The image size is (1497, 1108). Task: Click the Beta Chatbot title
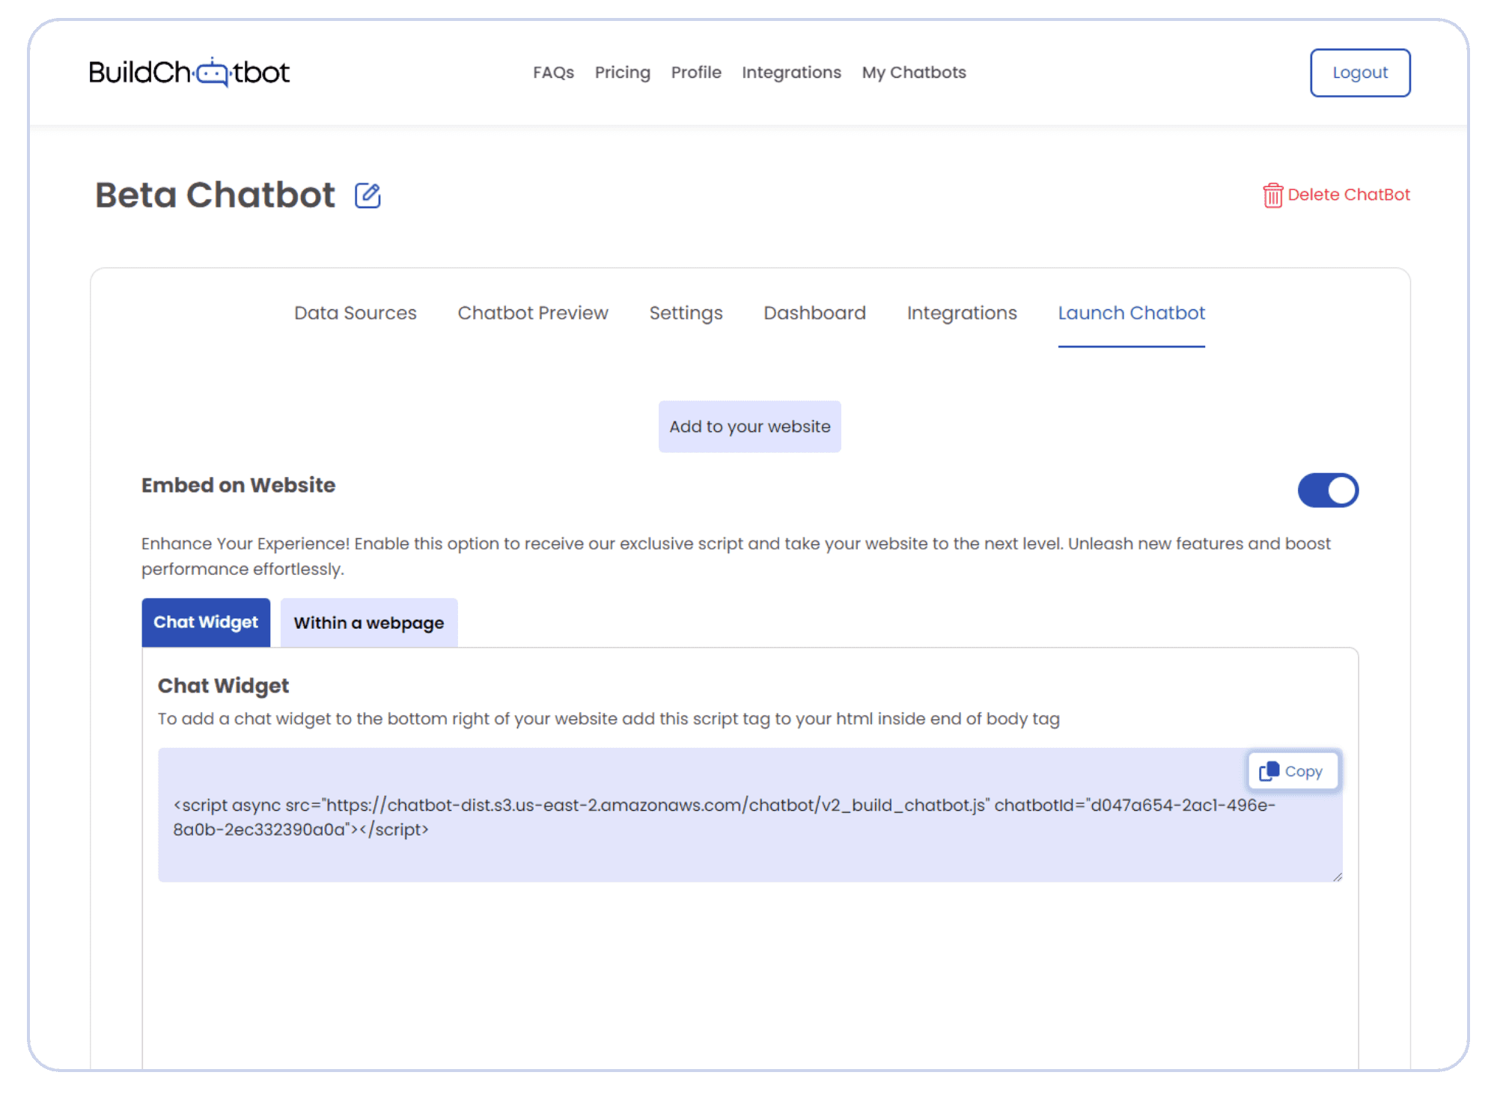click(x=216, y=195)
